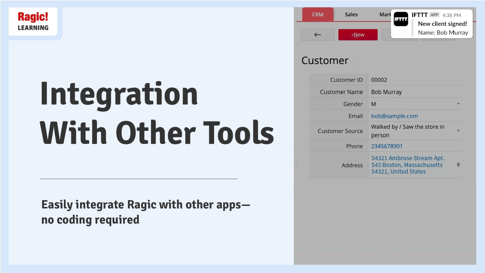Open the notification showing New client signed!
Screen dimensions: 485x273
(443, 24)
